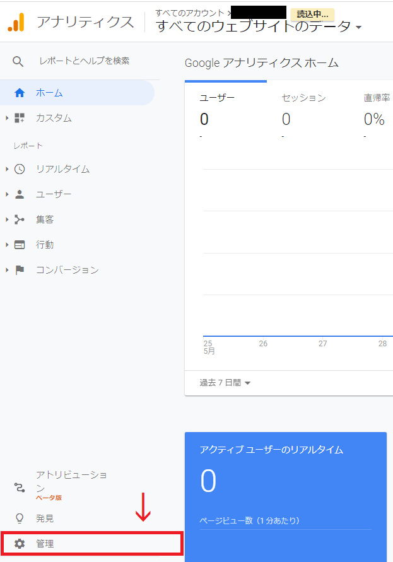Click the home house icon
393x562 pixels.
click(20, 93)
